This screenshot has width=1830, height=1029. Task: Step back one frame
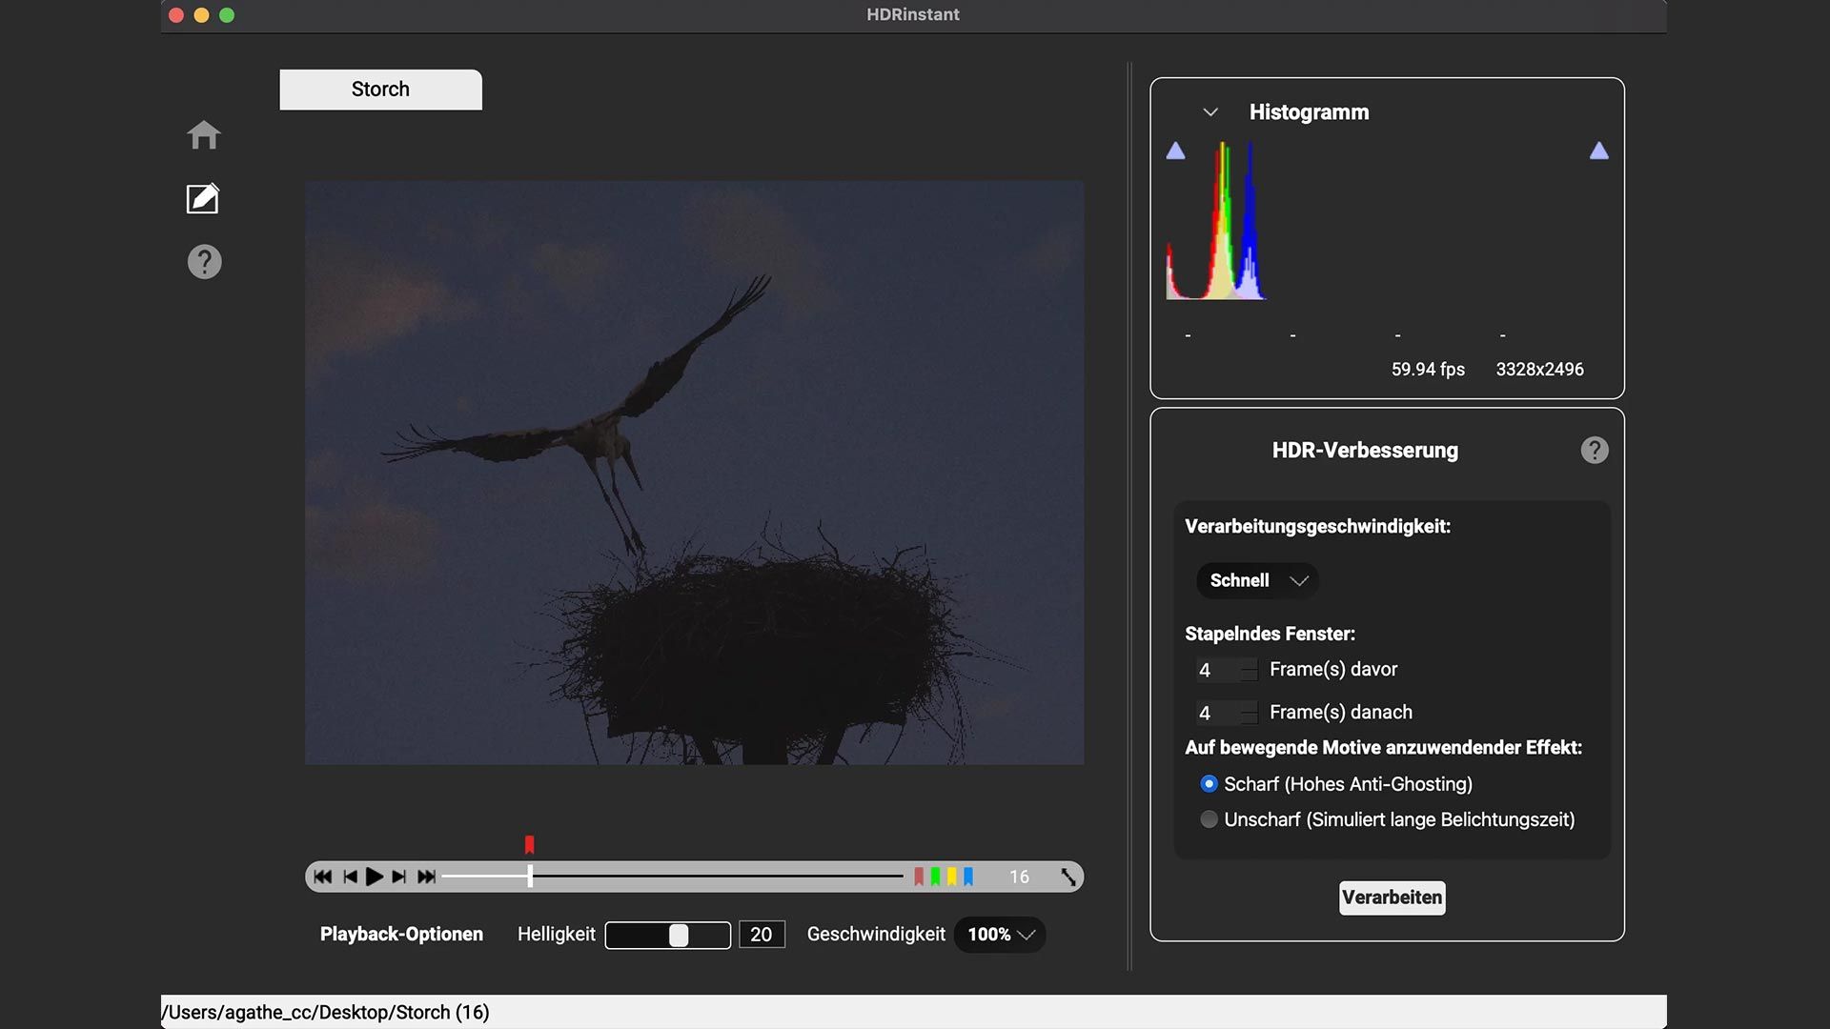tap(350, 877)
